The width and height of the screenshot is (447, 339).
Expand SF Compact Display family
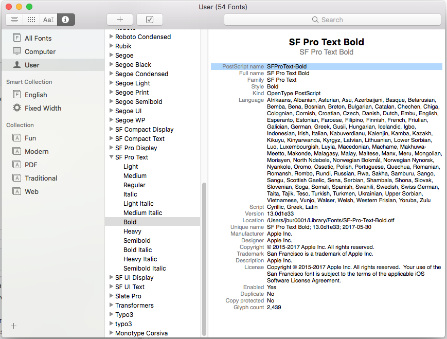coord(112,129)
